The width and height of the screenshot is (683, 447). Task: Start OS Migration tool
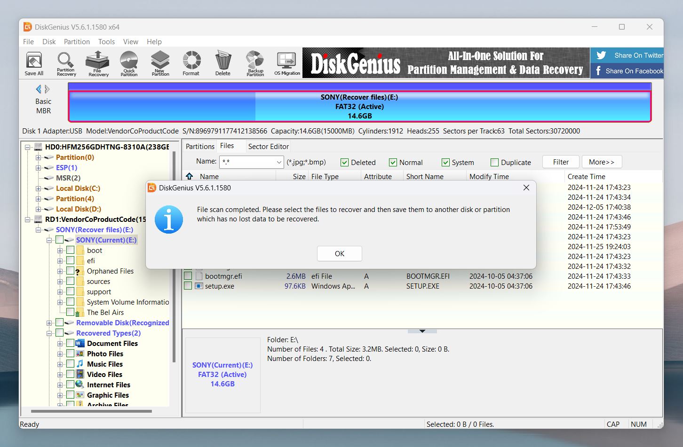pos(287,63)
